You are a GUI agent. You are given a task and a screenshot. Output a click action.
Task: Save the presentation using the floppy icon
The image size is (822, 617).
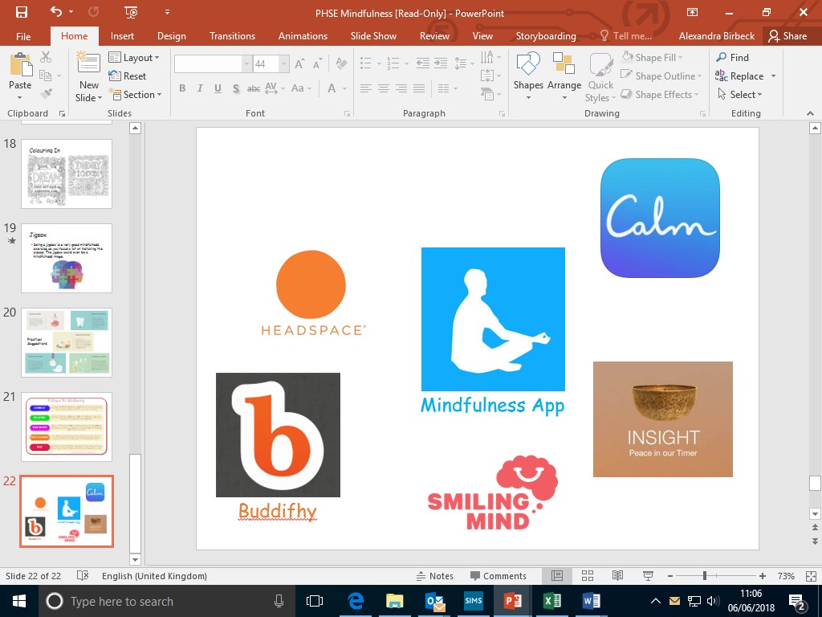click(x=22, y=12)
